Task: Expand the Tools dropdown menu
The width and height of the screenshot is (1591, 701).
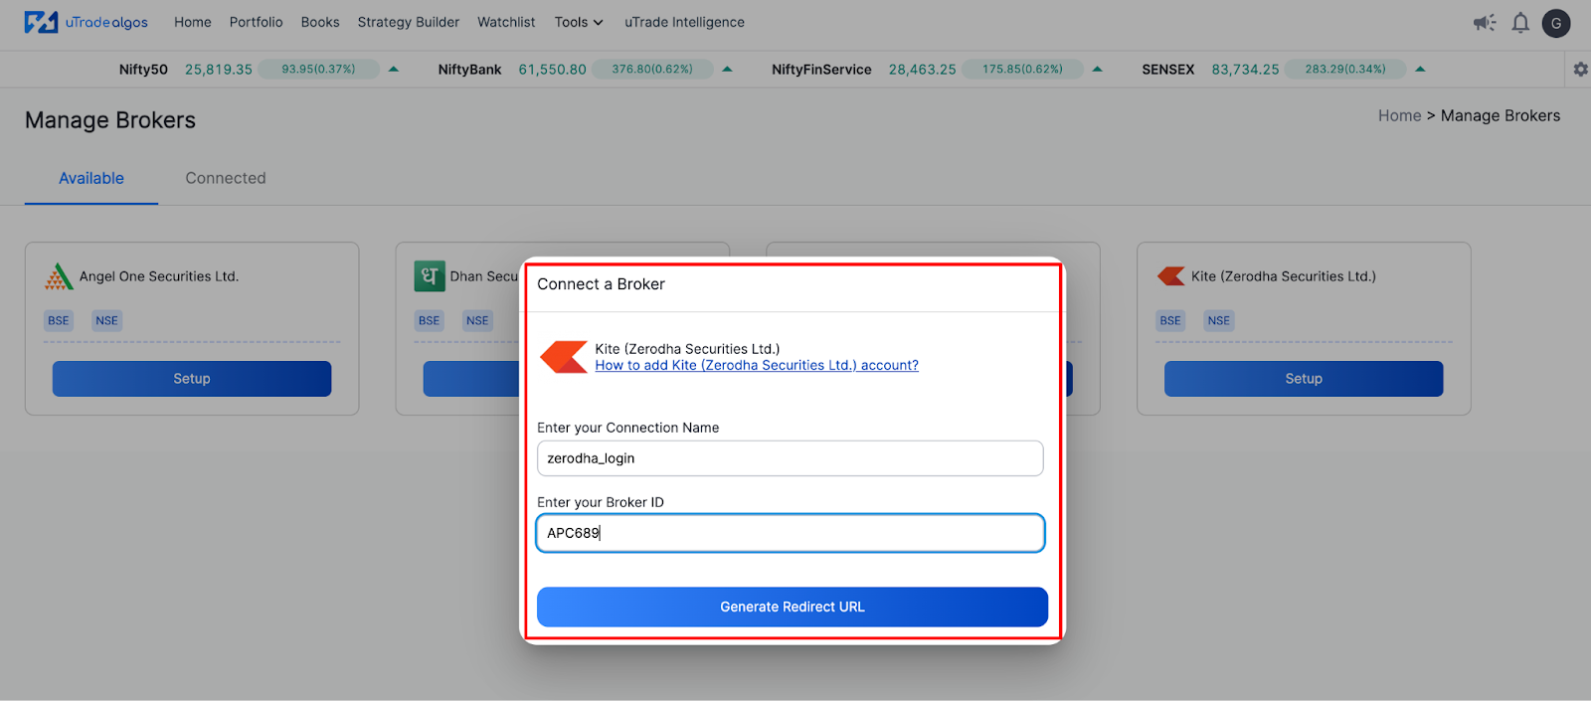Action: [x=579, y=22]
